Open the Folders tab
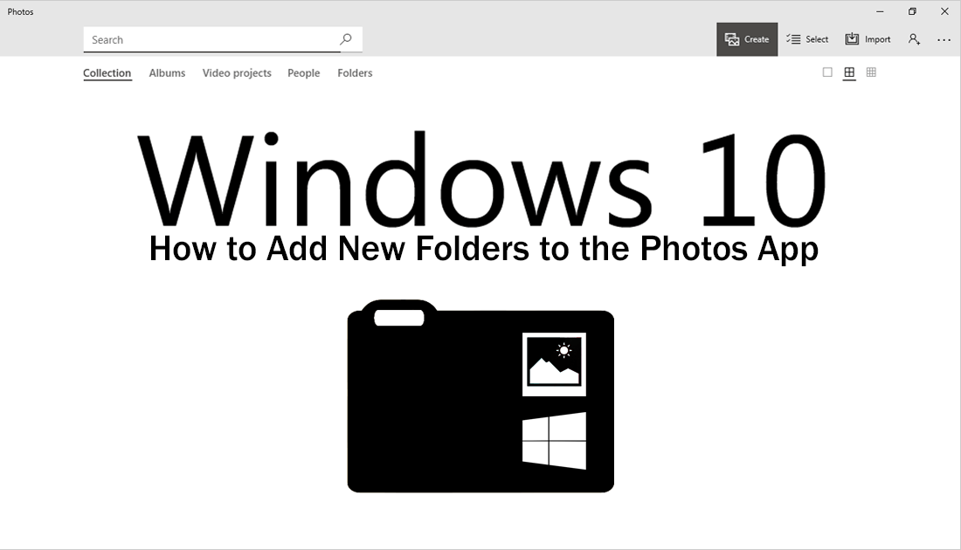 (x=355, y=72)
